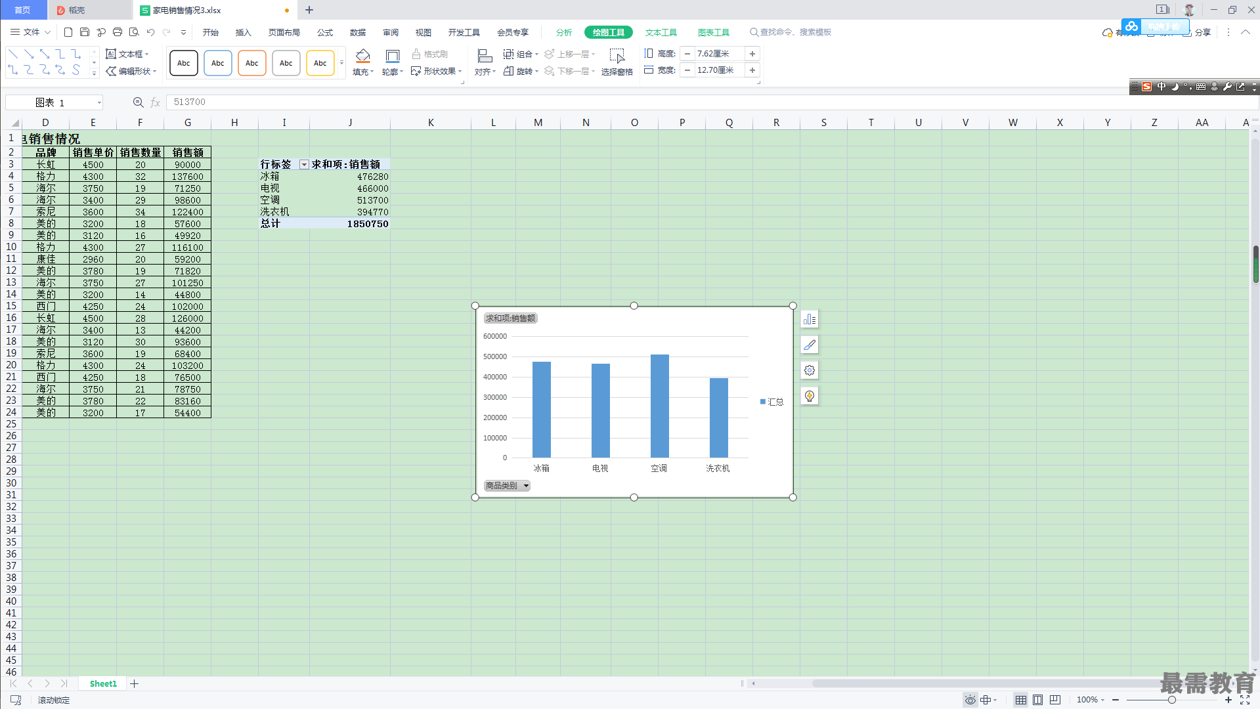This screenshot has height=709, width=1260.
Task: Click the Format Painter (格式刷) icon
Action: pyautogui.click(x=429, y=54)
